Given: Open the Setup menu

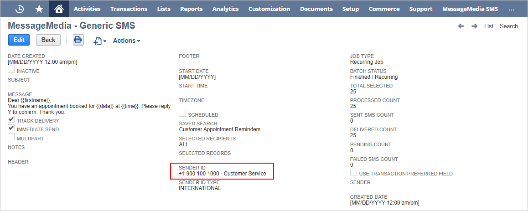Looking at the screenshot, I should coord(351,9).
